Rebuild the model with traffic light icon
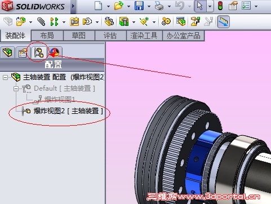 click(x=220, y=6)
